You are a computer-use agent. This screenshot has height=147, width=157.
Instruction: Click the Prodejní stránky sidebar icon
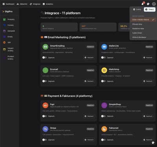[4, 58]
